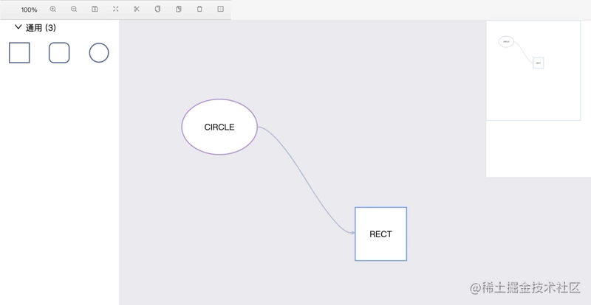Pick the rounded rectangle shape in palette
Screen dimensions: 591x305
pyautogui.click(x=59, y=52)
